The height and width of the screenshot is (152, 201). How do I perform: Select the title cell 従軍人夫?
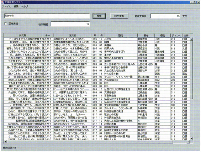click(121, 48)
